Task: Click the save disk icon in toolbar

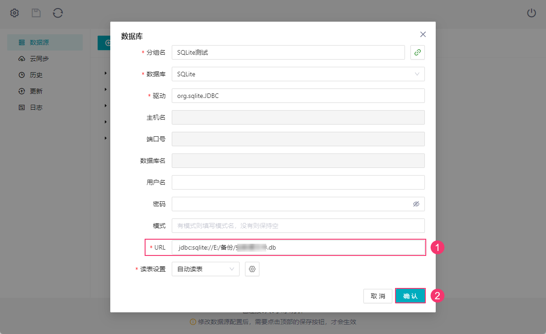Action: tap(36, 13)
